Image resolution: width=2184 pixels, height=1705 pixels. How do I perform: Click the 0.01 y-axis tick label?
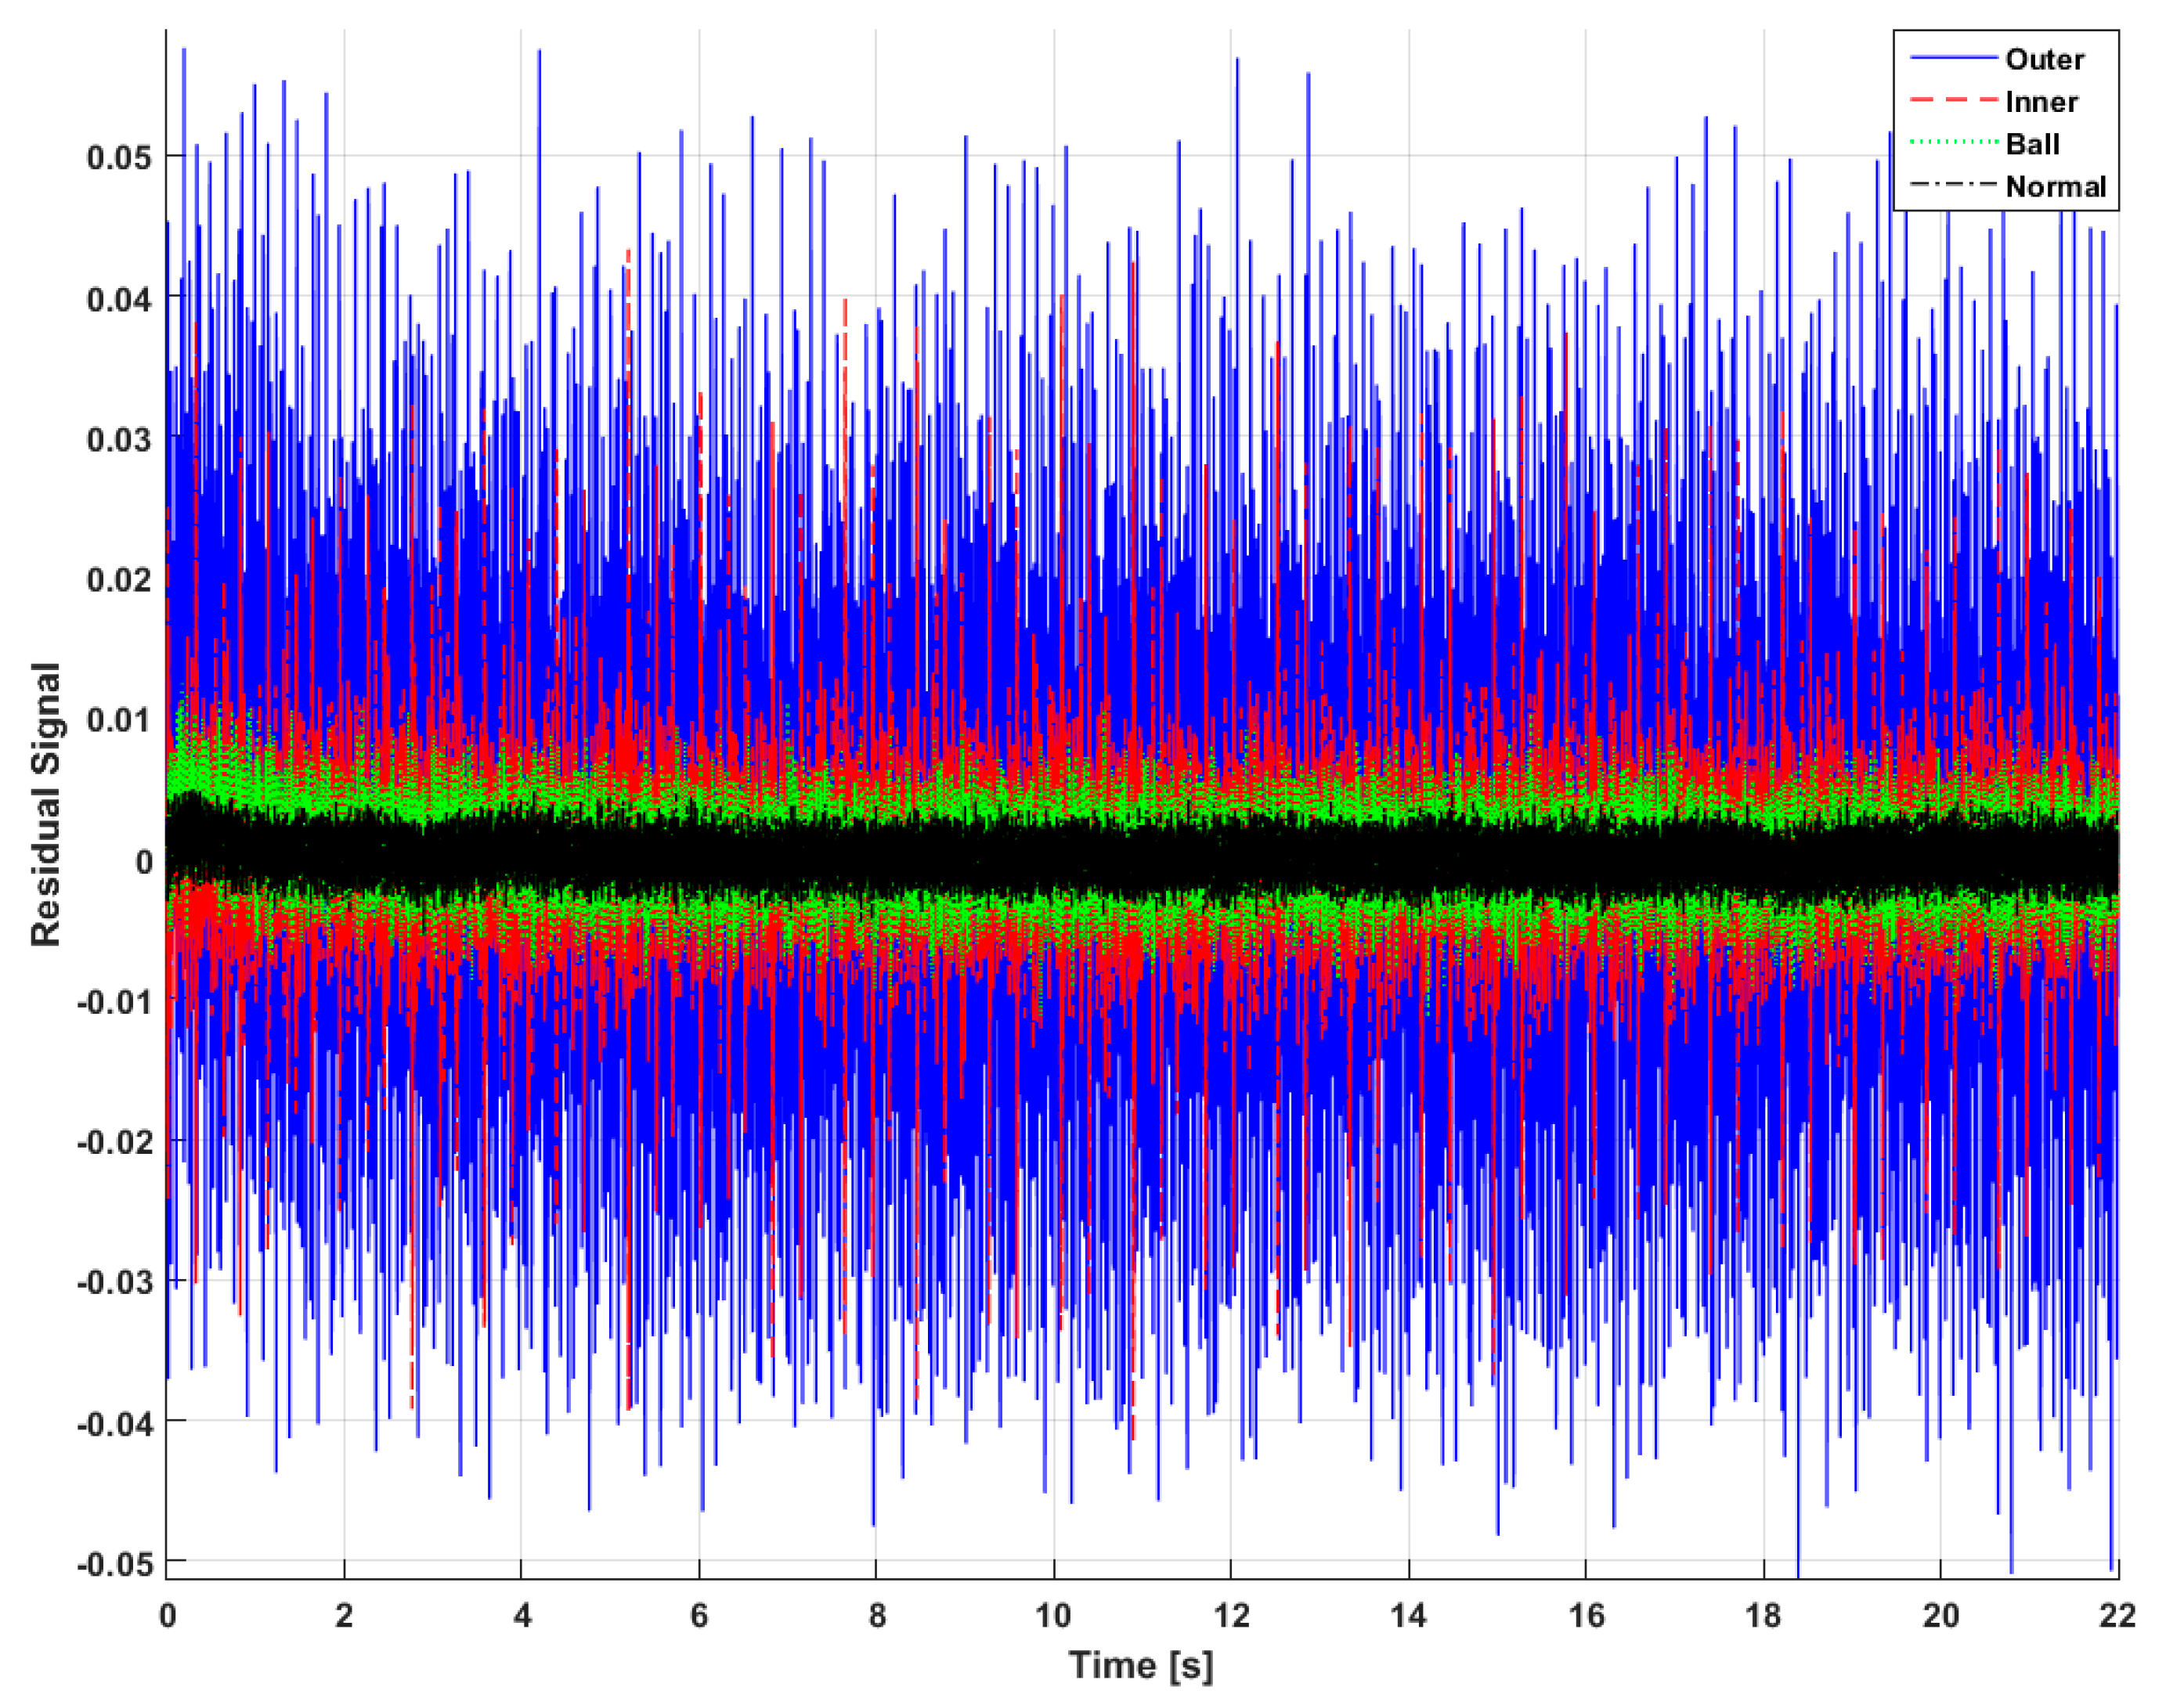pyautogui.click(x=119, y=719)
